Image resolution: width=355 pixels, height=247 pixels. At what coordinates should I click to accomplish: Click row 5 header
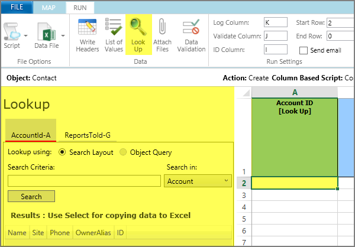click(x=244, y=219)
